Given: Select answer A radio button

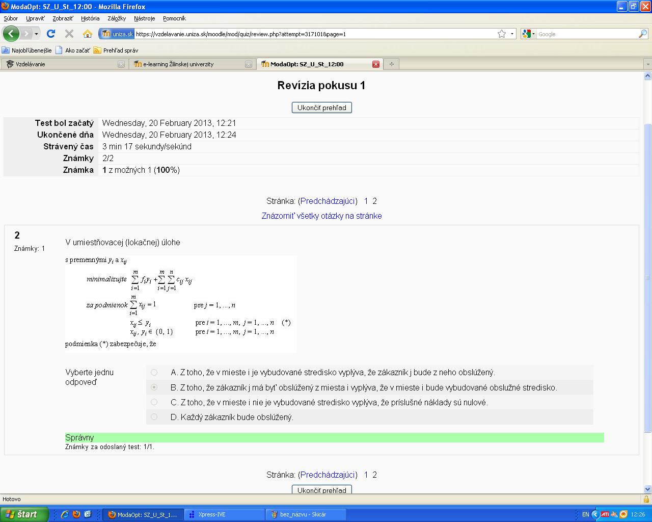Looking at the screenshot, I should [x=154, y=373].
